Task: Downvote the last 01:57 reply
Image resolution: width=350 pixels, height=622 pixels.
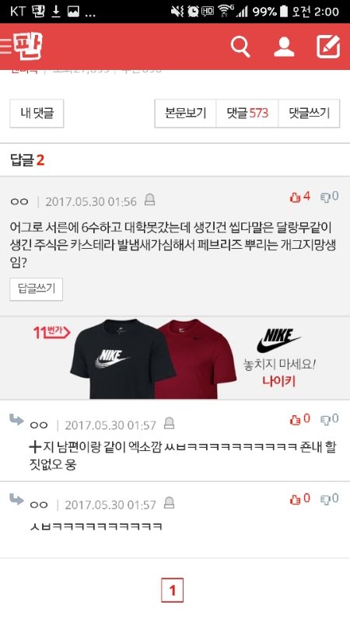Action: click(329, 498)
